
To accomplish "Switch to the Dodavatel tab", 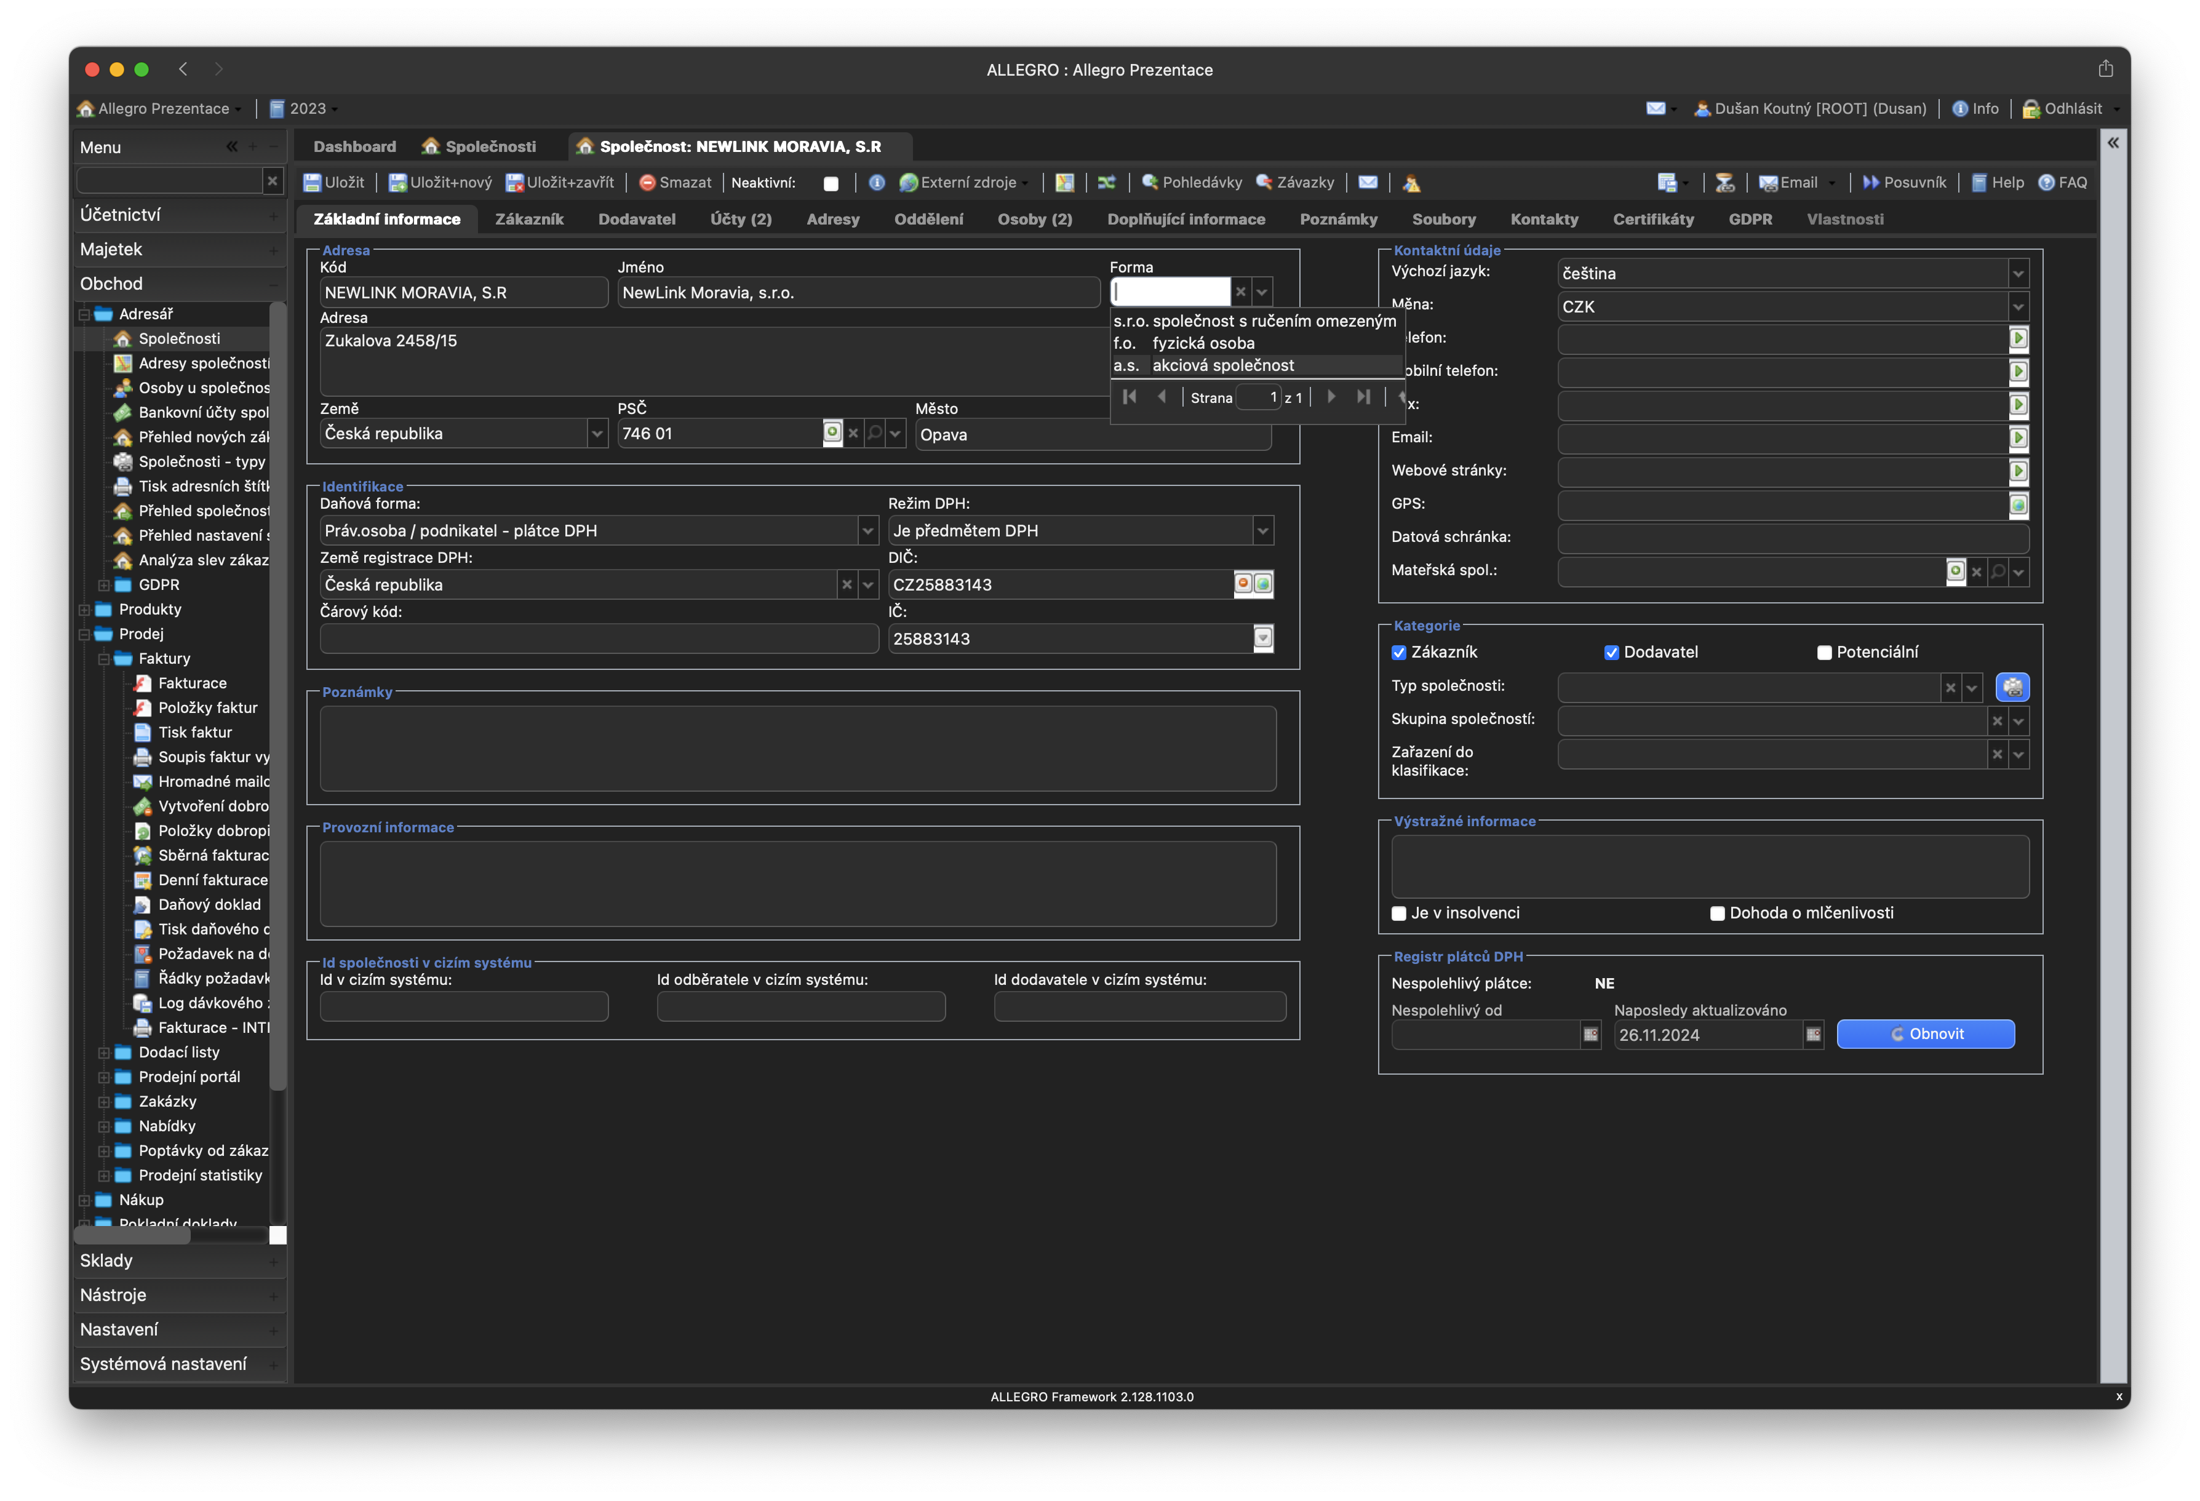I will pos(636,218).
